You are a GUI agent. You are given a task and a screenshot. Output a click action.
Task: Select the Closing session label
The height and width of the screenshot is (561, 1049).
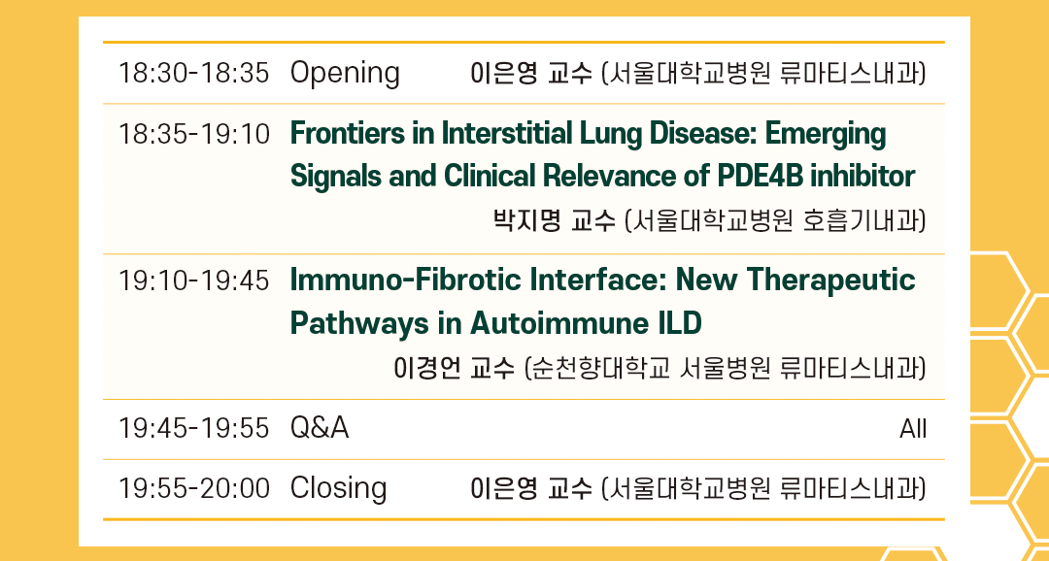(338, 488)
